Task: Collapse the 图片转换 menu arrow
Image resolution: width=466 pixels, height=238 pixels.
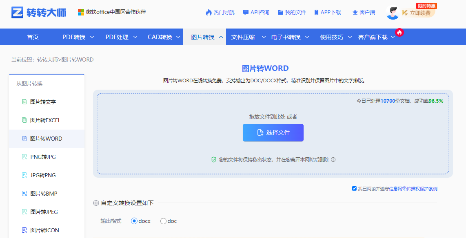Action: pos(221,37)
